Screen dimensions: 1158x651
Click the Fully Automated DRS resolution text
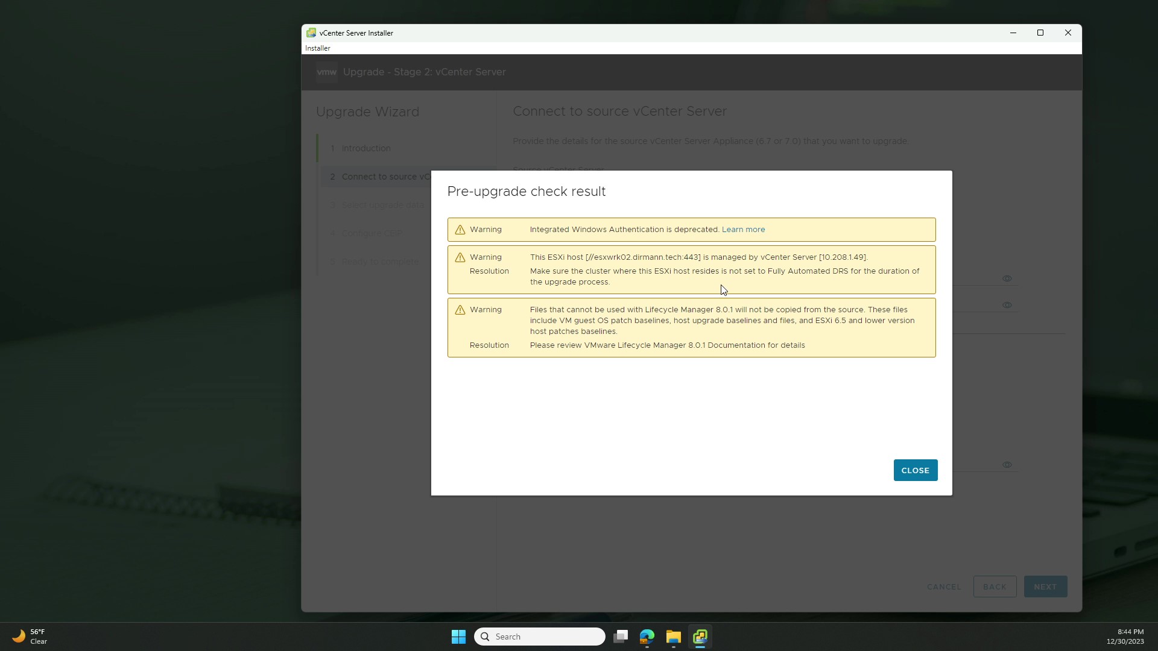coord(724,277)
